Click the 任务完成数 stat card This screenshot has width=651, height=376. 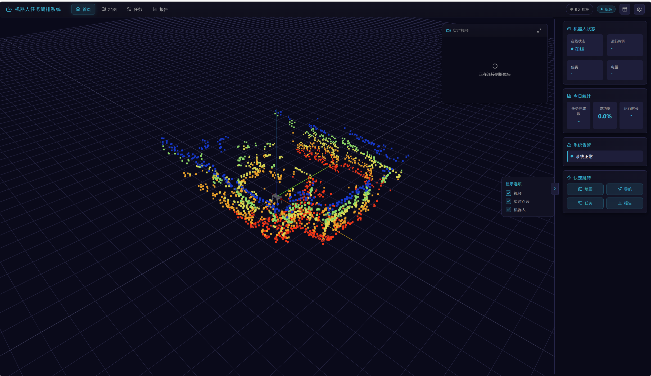tap(578, 115)
